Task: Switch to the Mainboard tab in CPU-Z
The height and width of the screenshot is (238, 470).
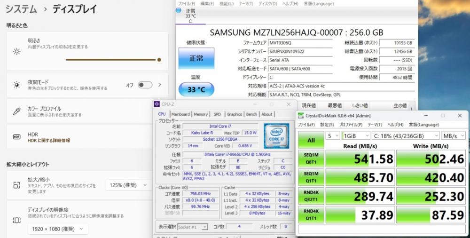Action: 180,114
